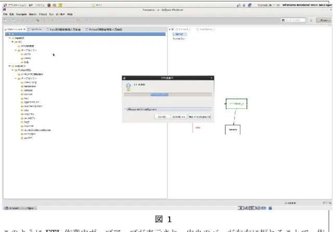Click the New toolbar icon at left of toolbar
Screen dimensions: 333x232
click(6, 20)
